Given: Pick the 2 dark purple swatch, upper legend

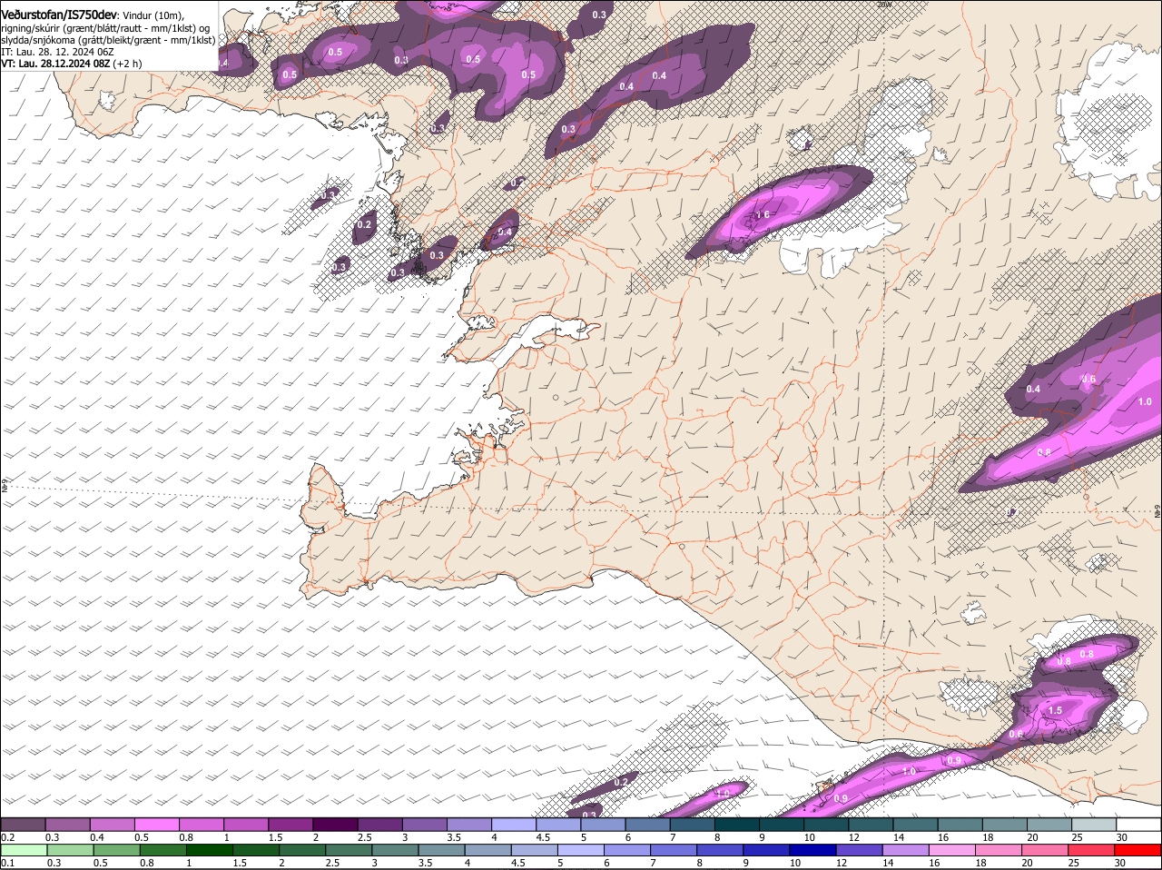Looking at the screenshot, I should tap(334, 824).
